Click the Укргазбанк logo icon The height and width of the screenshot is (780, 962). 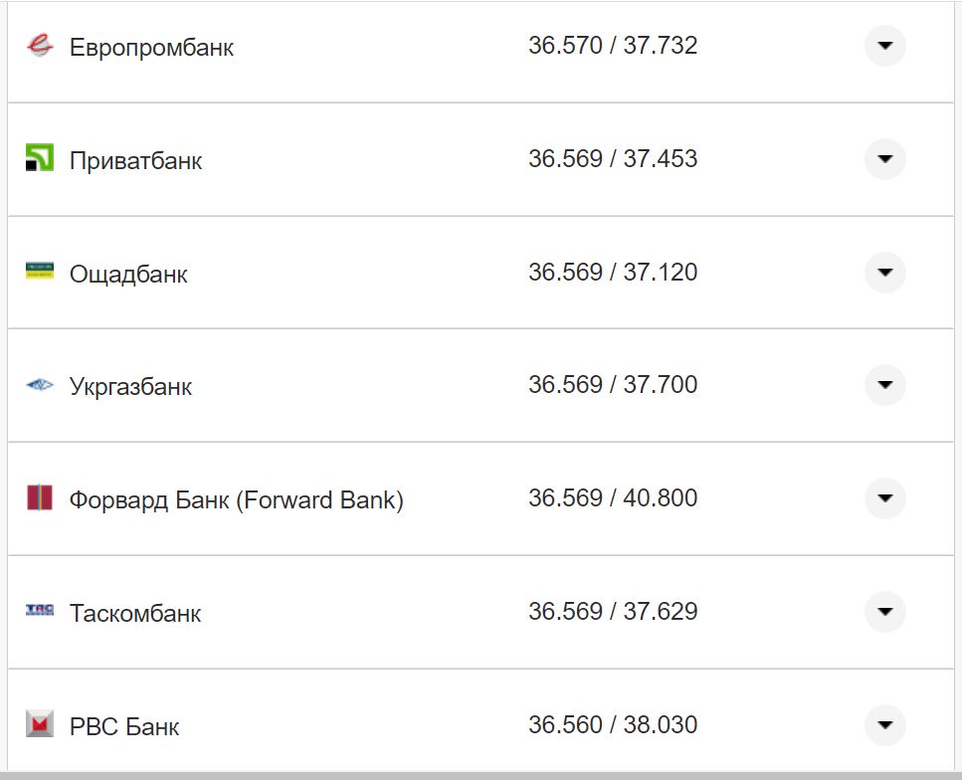point(40,385)
